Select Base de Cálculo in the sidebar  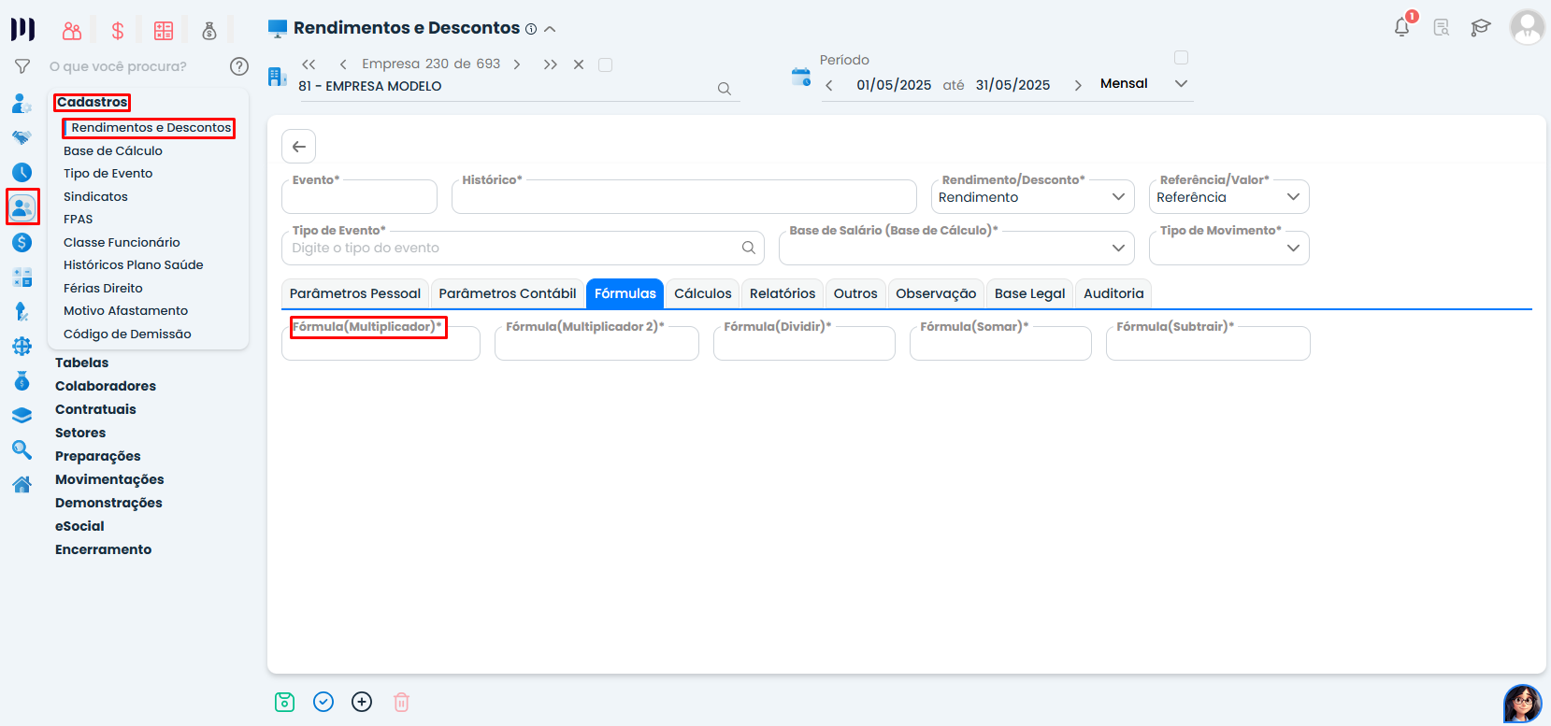click(x=113, y=150)
